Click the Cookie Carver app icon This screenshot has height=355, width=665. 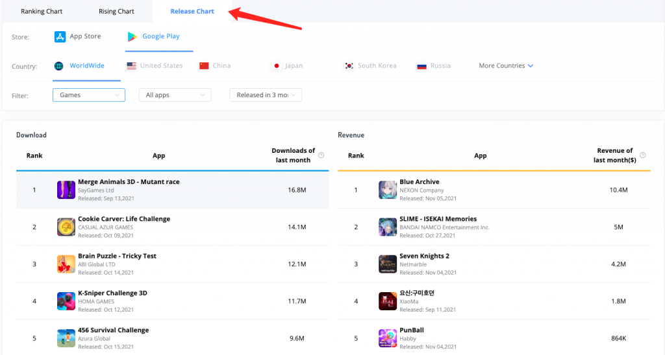click(66, 227)
